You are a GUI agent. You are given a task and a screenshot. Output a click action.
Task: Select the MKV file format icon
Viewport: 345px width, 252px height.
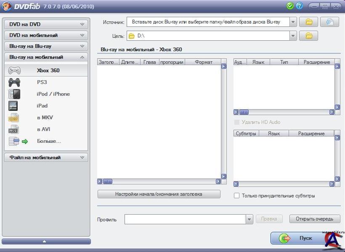click(x=13, y=118)
